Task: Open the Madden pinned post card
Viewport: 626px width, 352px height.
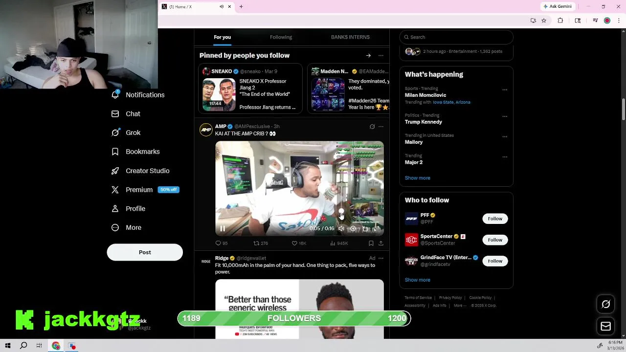Action: [348, 88]
